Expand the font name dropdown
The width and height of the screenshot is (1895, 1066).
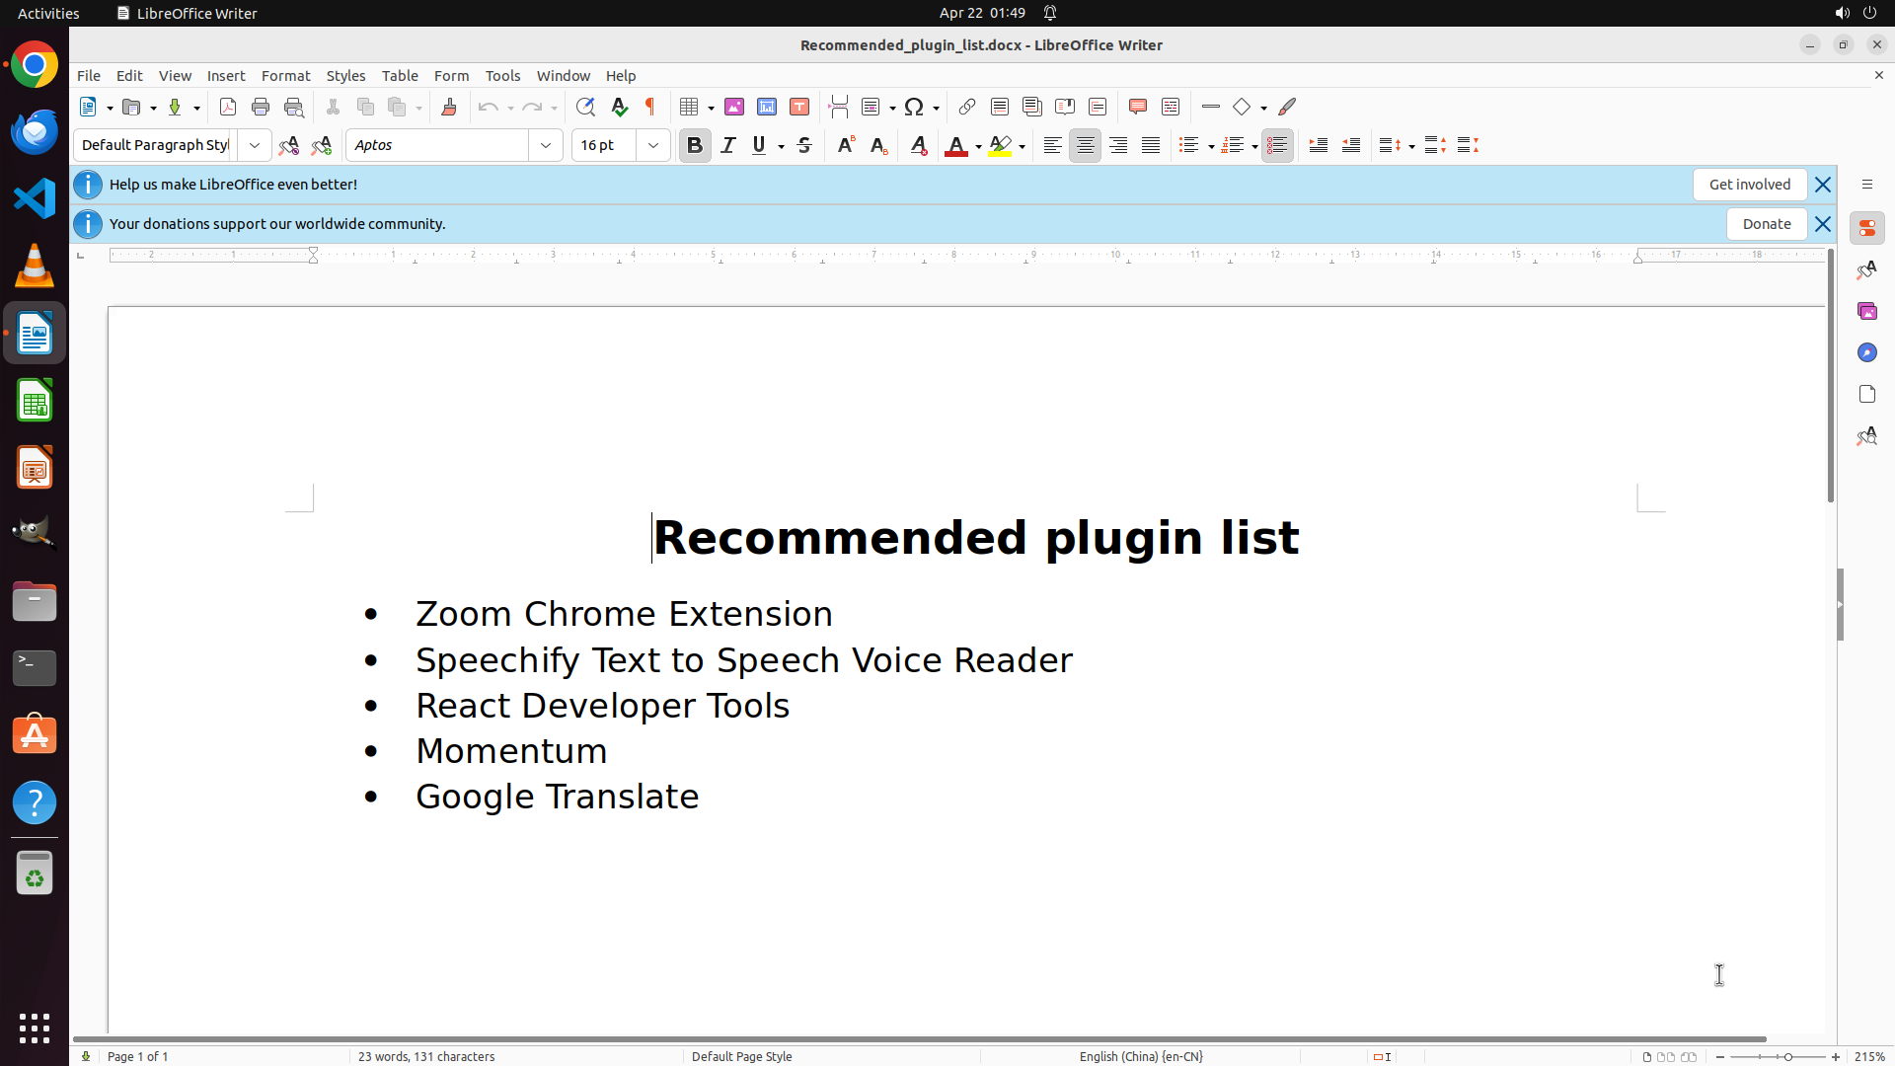coord(546,145)
